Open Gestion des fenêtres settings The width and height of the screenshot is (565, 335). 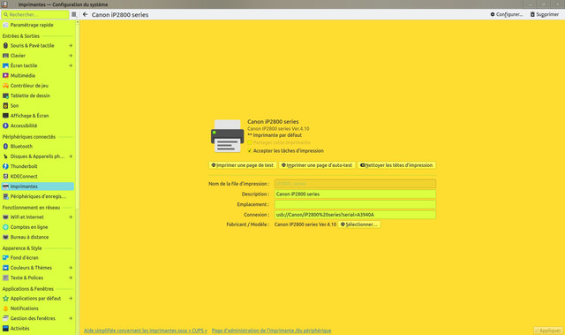click(x=37, y=318)
